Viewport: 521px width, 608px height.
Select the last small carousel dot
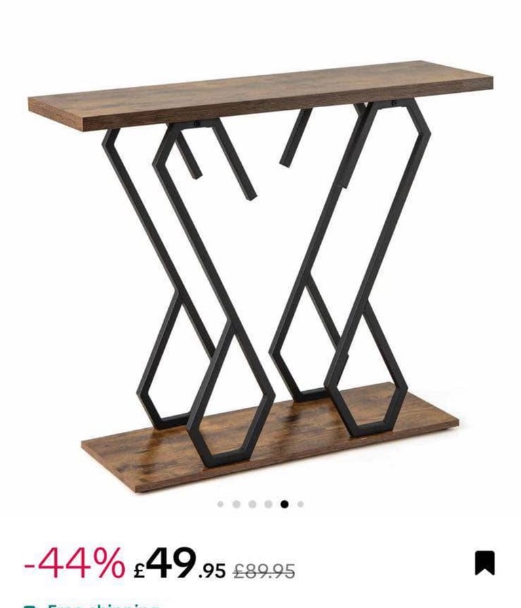[x=301, y=504]
